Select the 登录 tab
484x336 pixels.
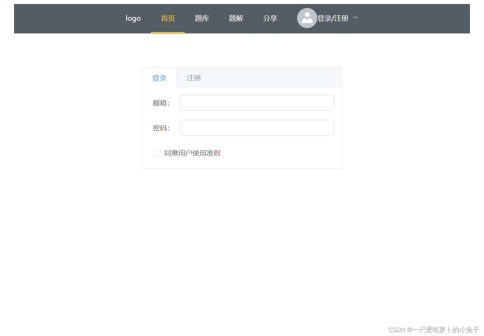[159, 77]
